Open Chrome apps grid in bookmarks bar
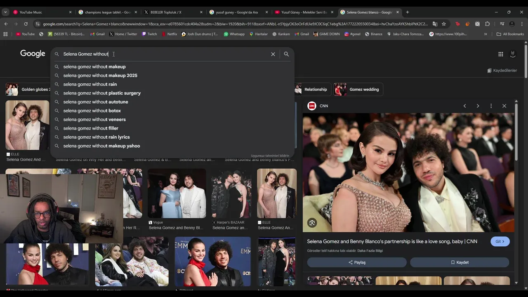 (x=5, y=34)
